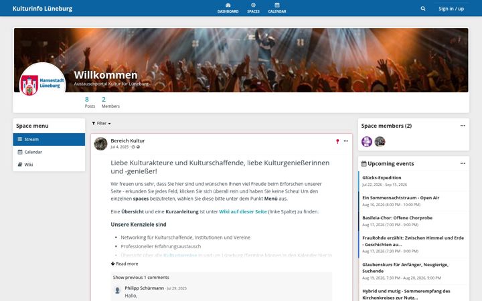Open the Calendar in top navigation
Screen dimensions: 482x301
(277, 8)
